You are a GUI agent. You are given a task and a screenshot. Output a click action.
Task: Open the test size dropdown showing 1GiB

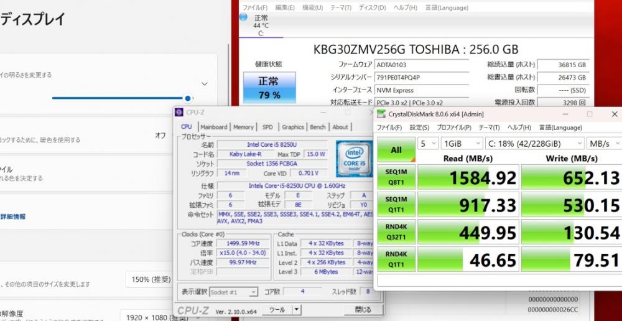point(462,143)
